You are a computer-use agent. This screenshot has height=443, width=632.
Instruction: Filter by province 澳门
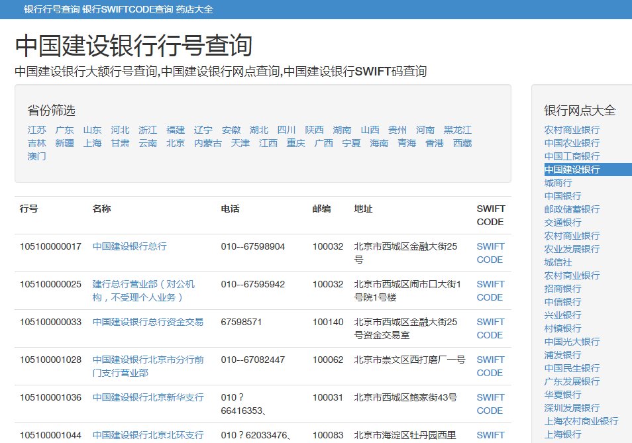coord(36,156)
